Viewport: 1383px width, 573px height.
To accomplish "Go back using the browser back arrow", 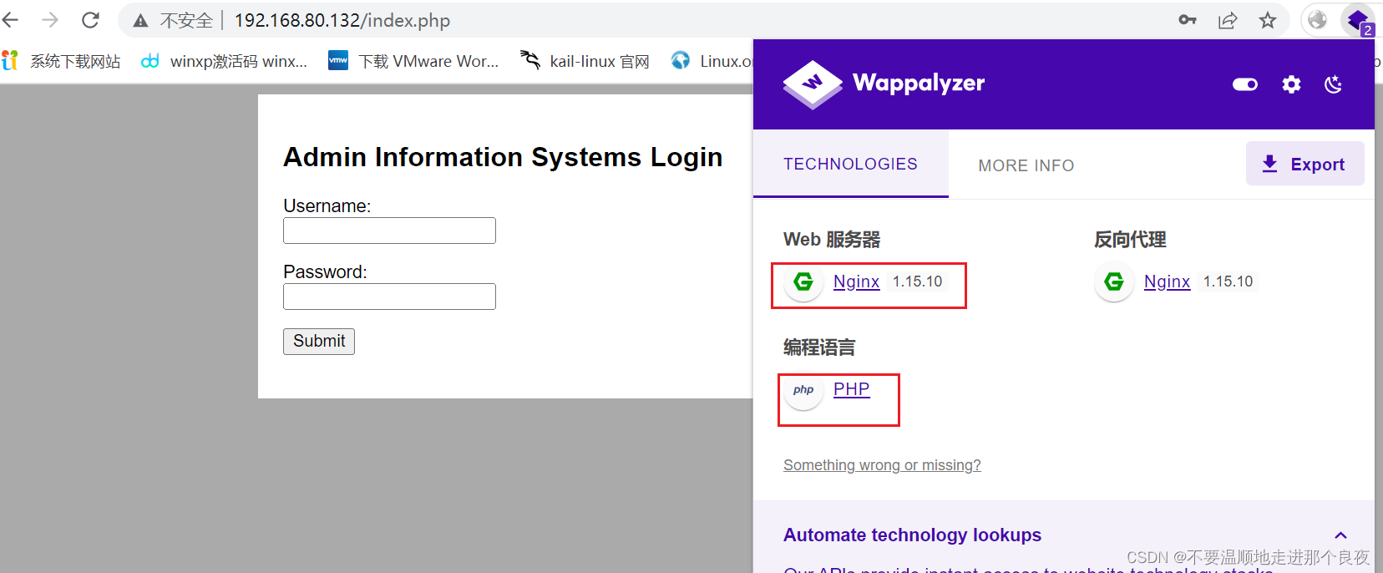I will (x=10, y=20).
